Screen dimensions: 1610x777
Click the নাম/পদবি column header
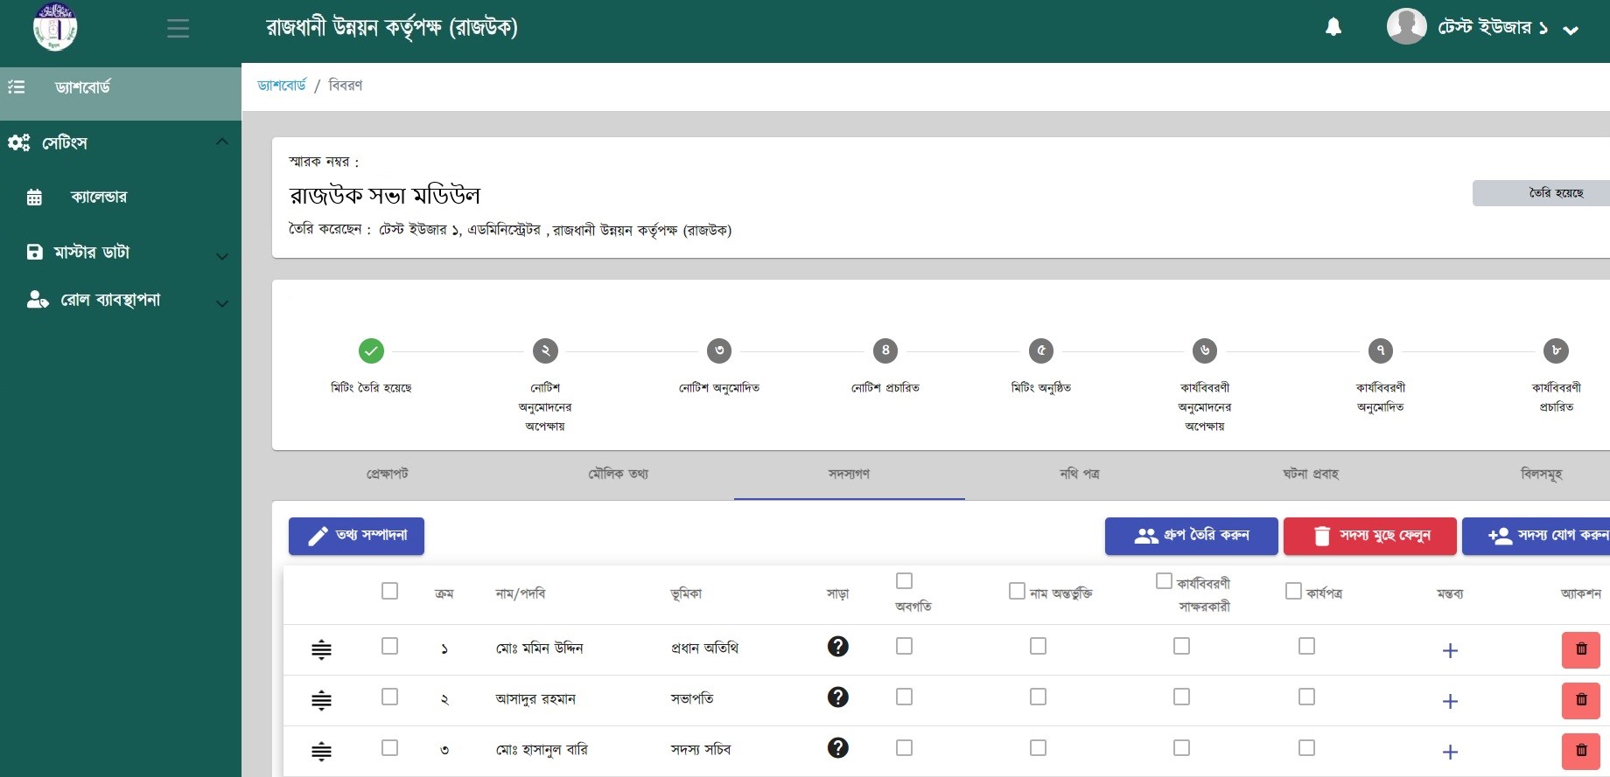pos(520,593)
